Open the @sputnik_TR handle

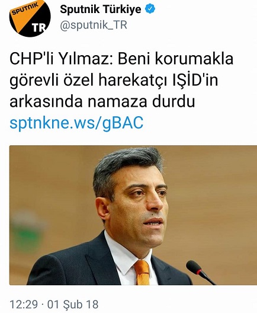tap(94, 25)
